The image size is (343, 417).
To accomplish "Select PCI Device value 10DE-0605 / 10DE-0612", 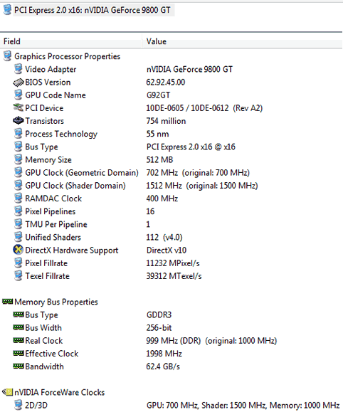I will tap(187, 108).
